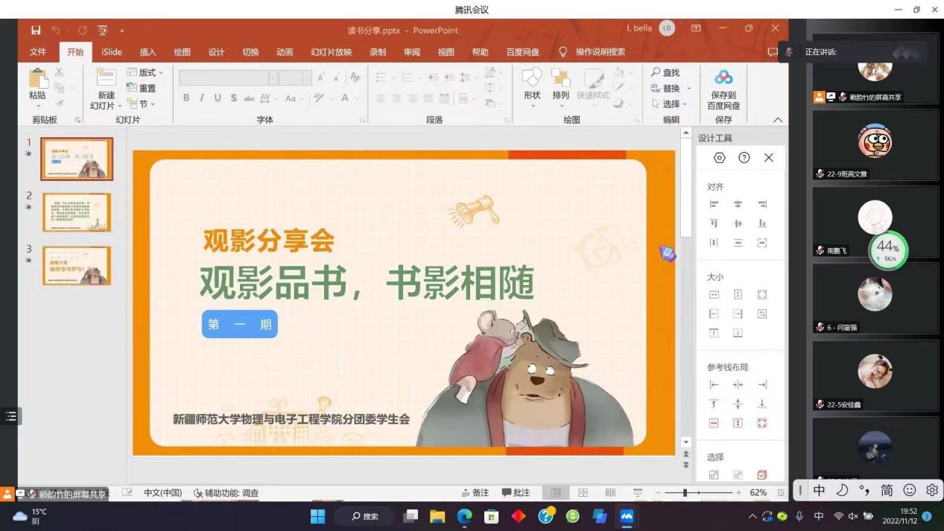This screenshot has width=944, height=531.
Task: Select slide 2 thumbnail in slide panel
Action: [77, 212]
